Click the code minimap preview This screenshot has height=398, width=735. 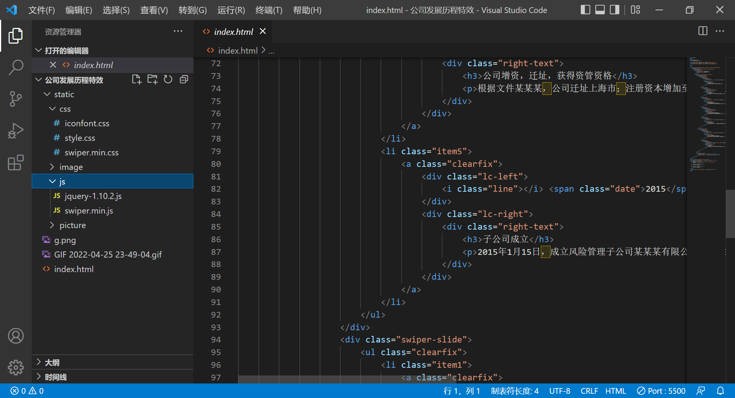pyautogui.click(x=707, y=114)
